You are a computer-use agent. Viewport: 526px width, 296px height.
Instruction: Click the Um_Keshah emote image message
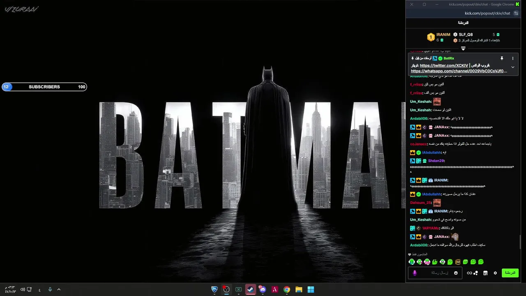[437, 102]
